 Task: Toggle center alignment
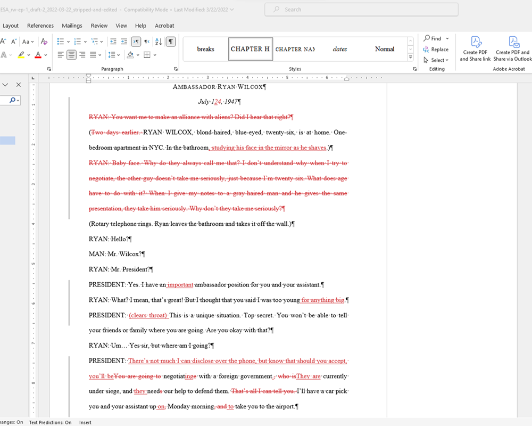point(71,55)
